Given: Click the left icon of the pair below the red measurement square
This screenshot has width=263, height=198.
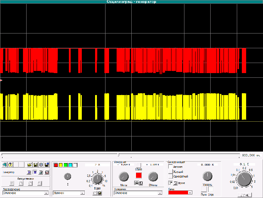Looking at the screenshot, I should [137, 183].
